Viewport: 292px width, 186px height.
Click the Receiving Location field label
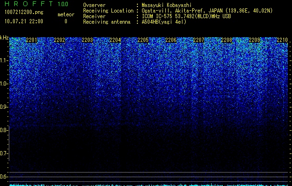pos(108,11)
